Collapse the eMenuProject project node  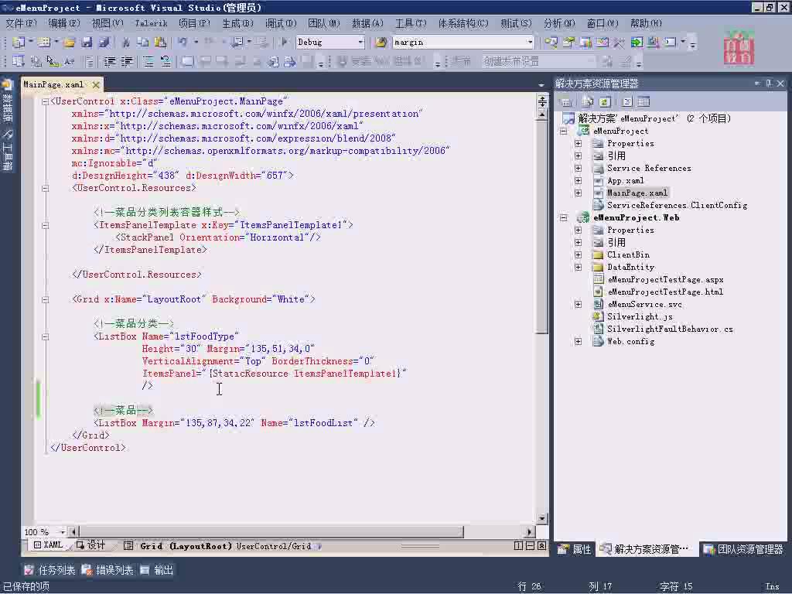(x=563, y=131)
